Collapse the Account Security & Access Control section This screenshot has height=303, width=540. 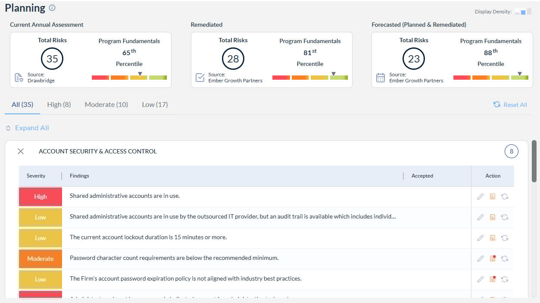[x=21, y=151]
